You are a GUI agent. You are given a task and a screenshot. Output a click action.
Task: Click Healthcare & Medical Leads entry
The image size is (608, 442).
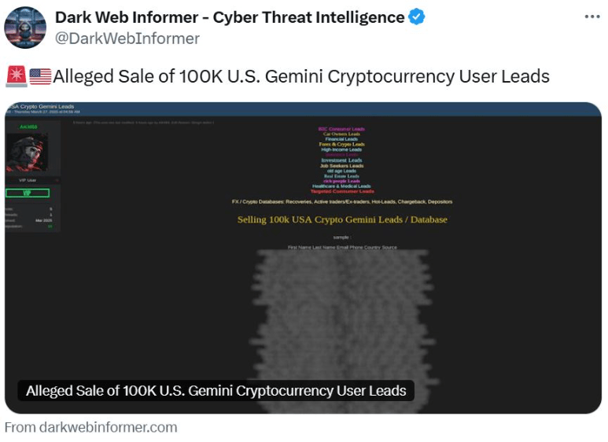click(341, 186)
